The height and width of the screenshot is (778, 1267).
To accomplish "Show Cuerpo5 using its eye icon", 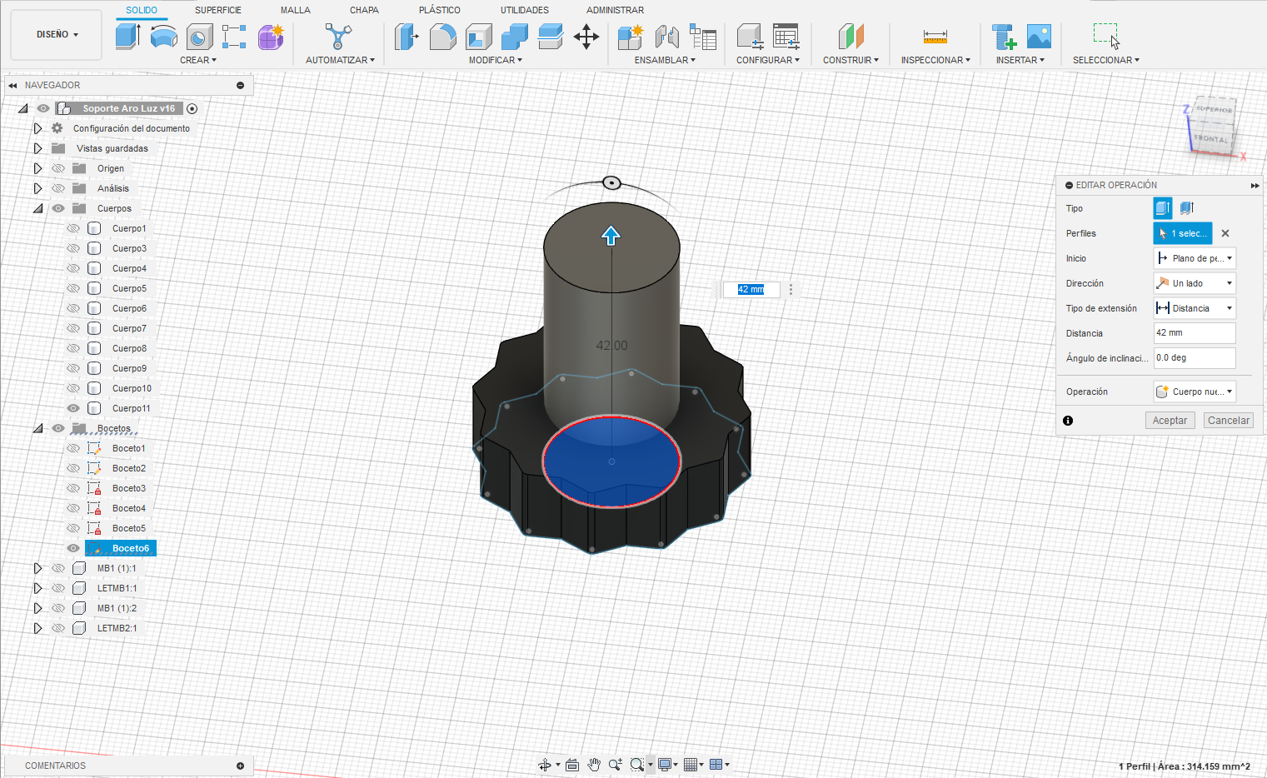I will click(73, 288).
